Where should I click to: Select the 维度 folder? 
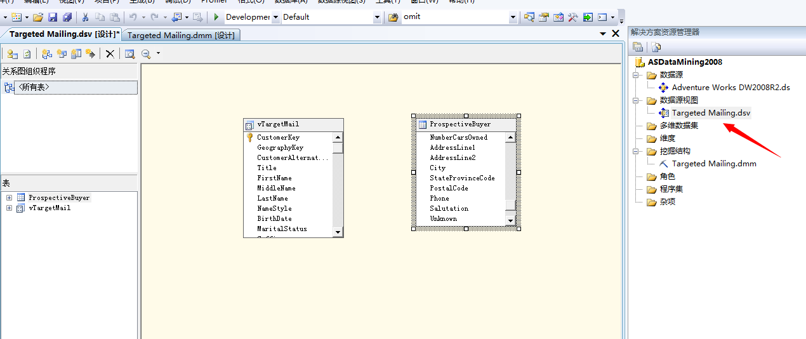pyautogui.click(x=667, y=138)
